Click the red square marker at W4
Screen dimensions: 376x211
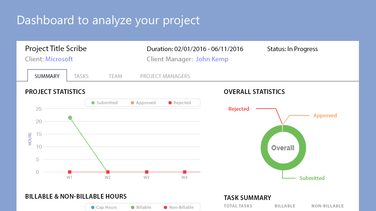[185, 172]
